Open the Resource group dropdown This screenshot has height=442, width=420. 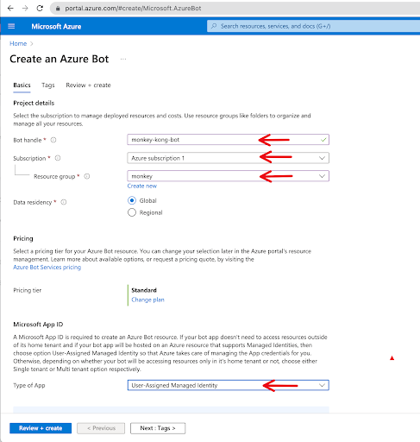[x=228, y=176]
